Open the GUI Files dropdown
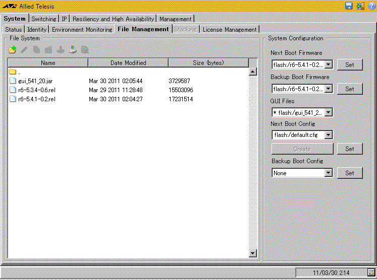 point(329,112)
